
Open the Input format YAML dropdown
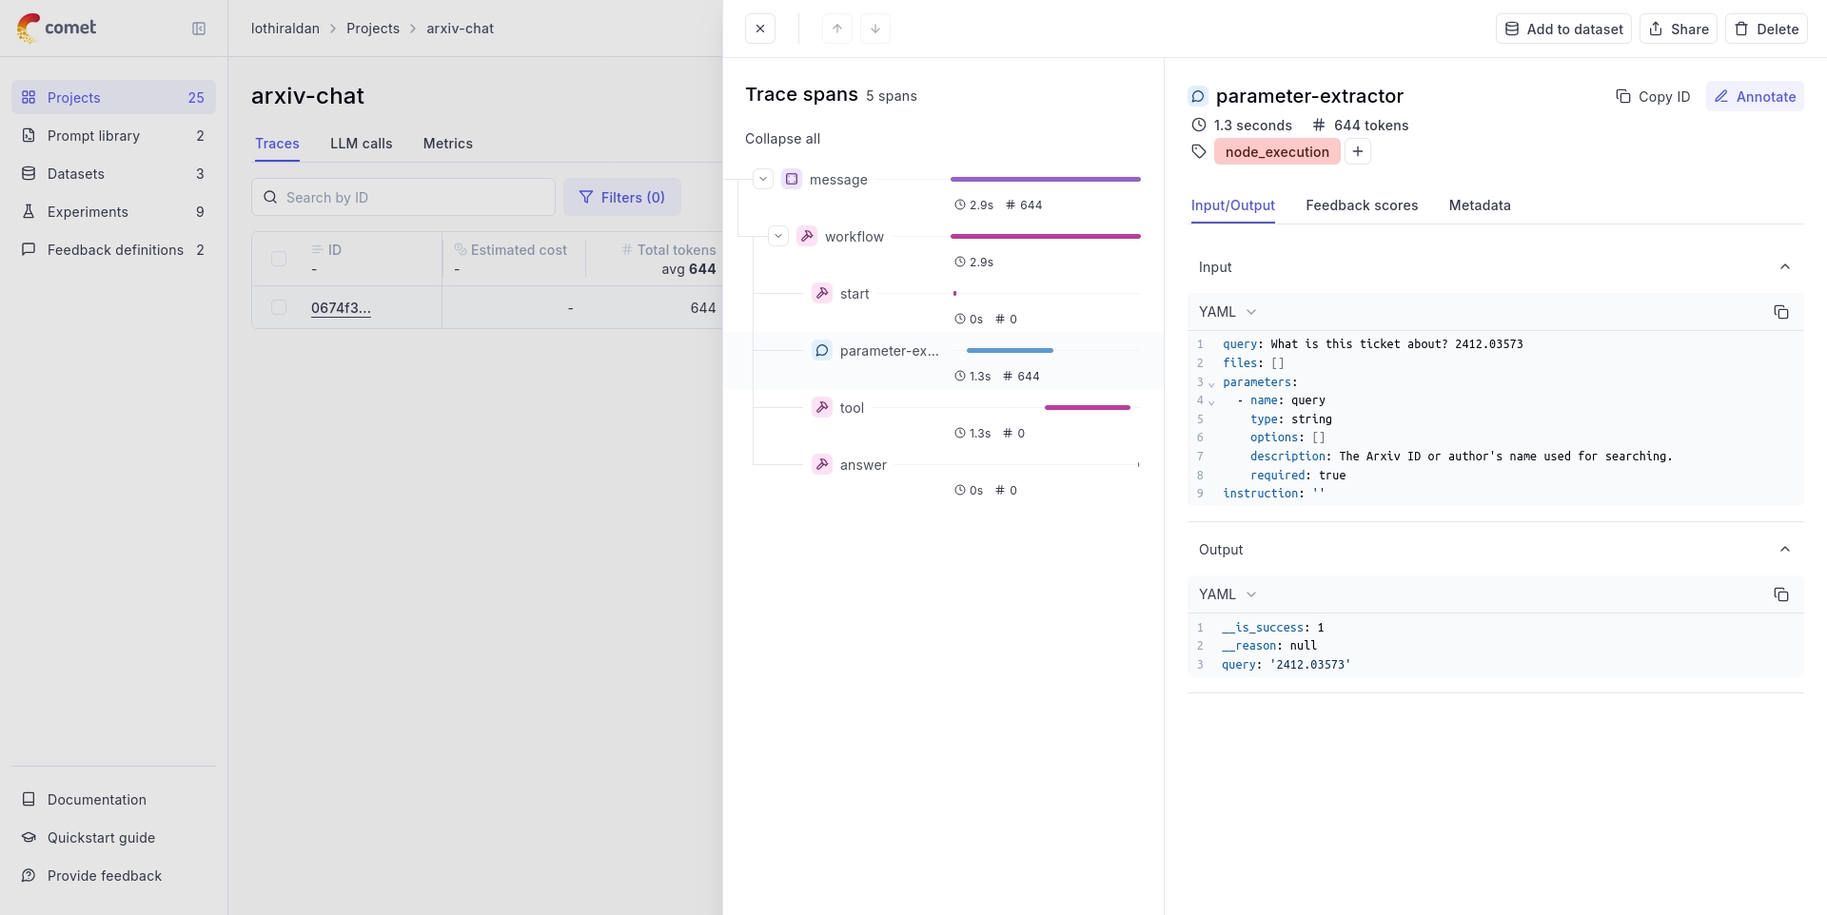click(1228, 312)
